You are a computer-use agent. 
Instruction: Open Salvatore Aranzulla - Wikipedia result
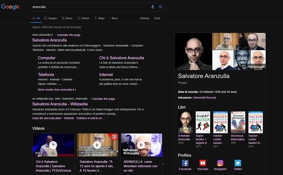click(60, 104)
